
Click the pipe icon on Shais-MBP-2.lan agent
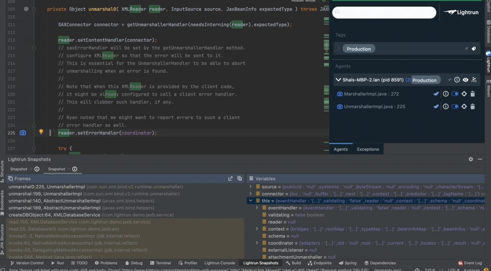(474, 80)
